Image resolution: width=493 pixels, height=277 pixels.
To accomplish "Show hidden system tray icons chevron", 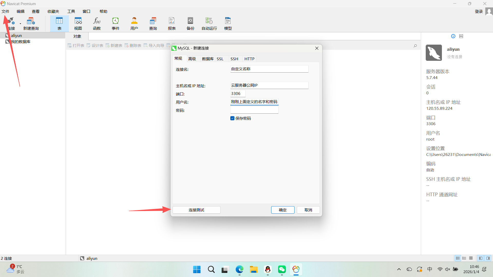I will coord(399,269).
